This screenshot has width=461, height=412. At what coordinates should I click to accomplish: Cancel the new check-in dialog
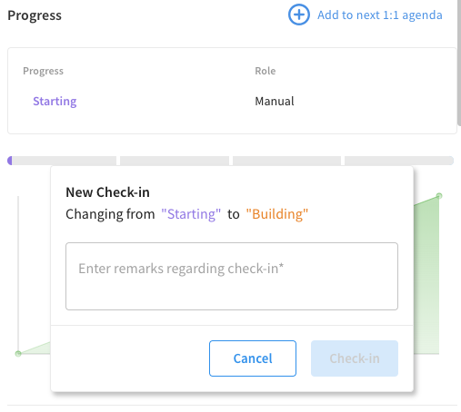tap(253, 358)
